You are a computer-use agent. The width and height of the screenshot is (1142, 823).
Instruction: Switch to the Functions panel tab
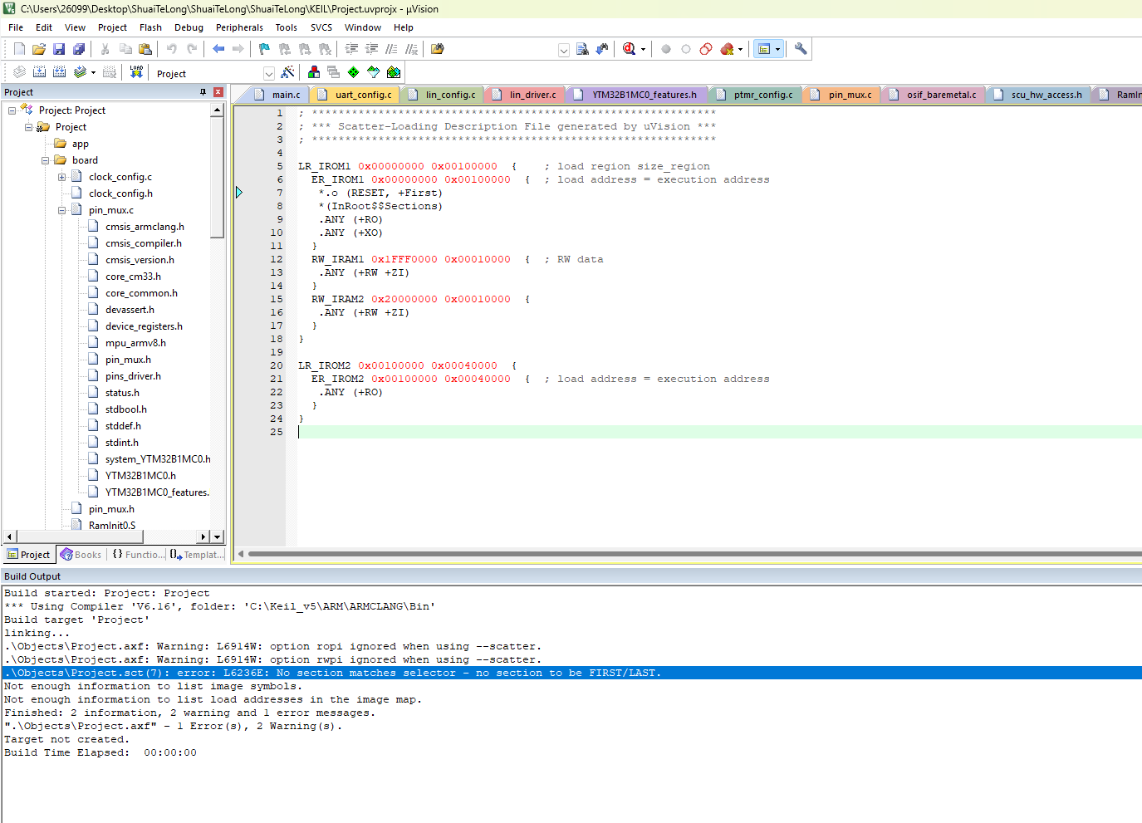(138, 555)
